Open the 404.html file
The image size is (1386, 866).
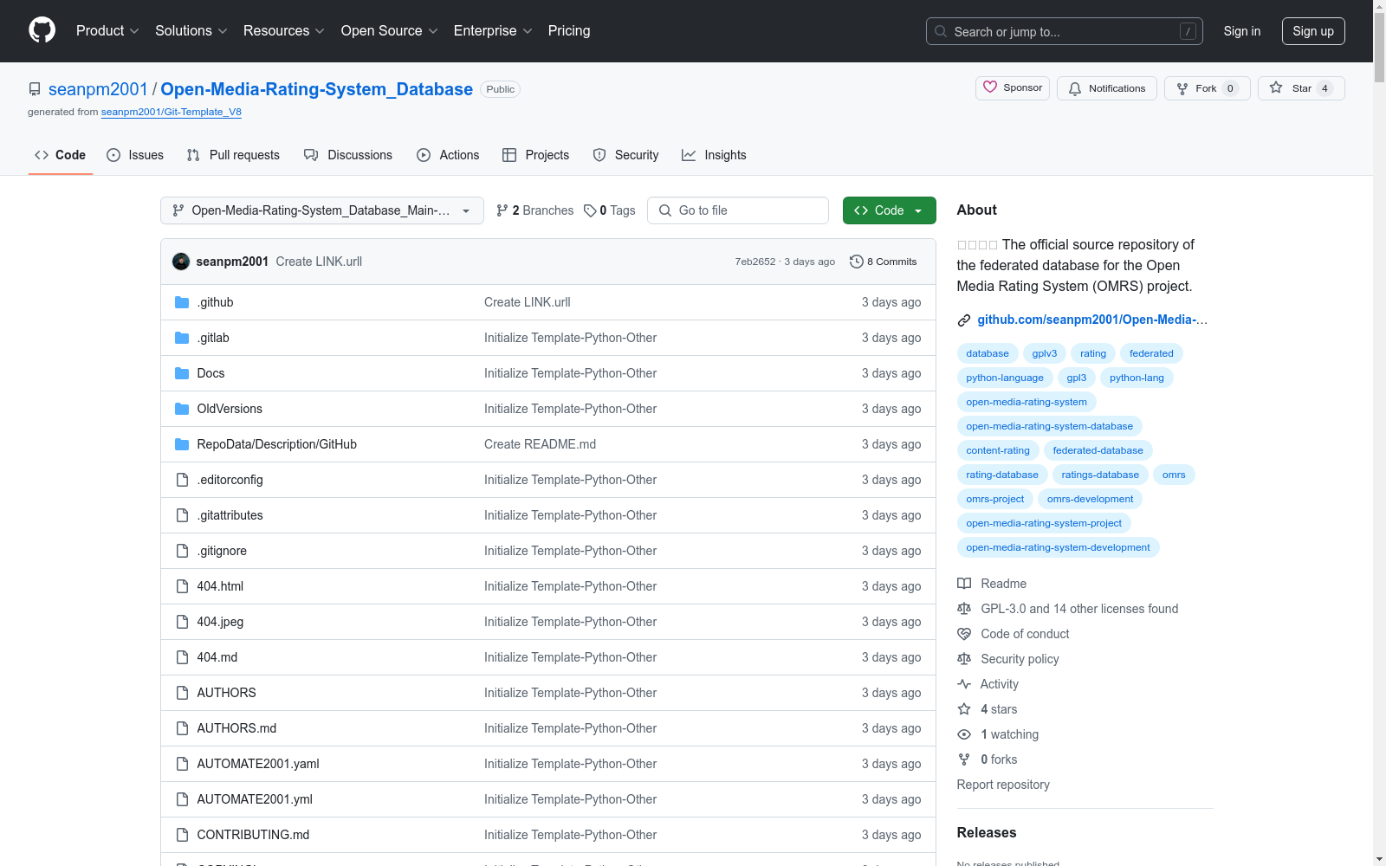[x=220, y=586]
